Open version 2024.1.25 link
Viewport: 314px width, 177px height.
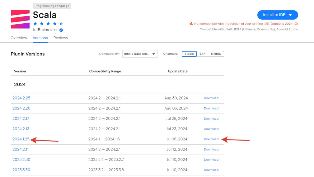pos(21,139)
